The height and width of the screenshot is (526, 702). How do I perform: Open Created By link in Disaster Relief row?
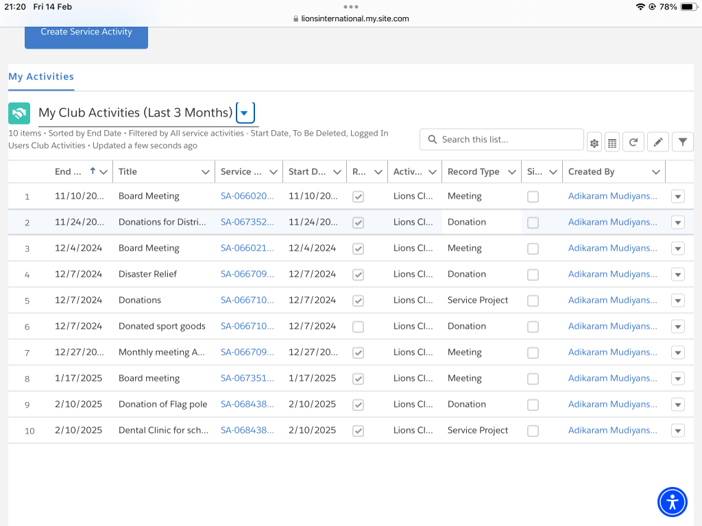point(612,274)
